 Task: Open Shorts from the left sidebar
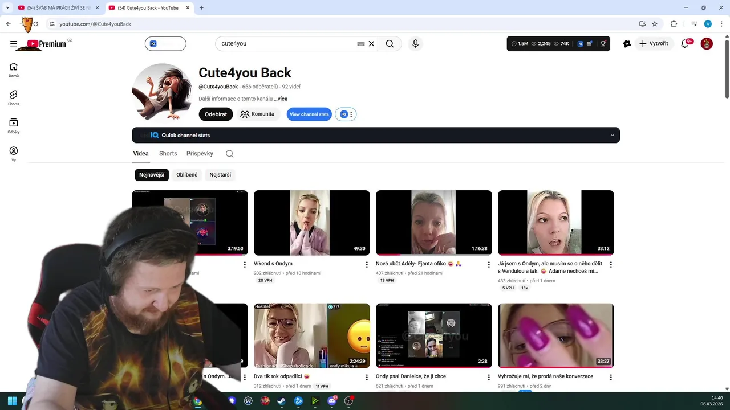tap(14, 98)
